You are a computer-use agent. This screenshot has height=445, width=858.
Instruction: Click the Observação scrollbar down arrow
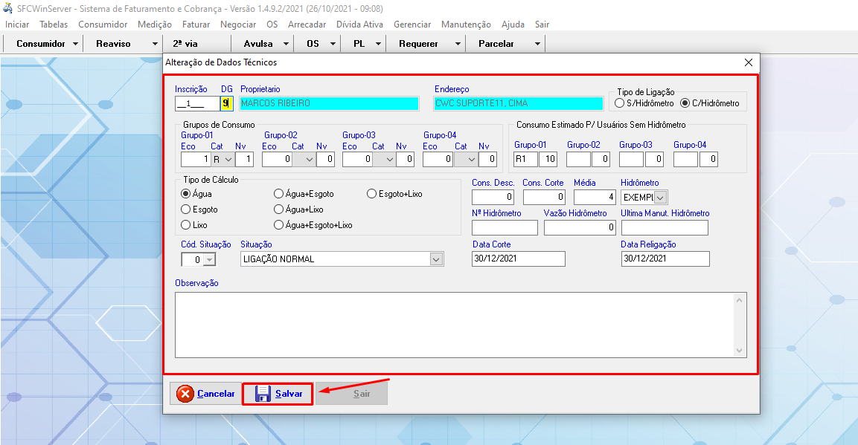coord(739,350)
